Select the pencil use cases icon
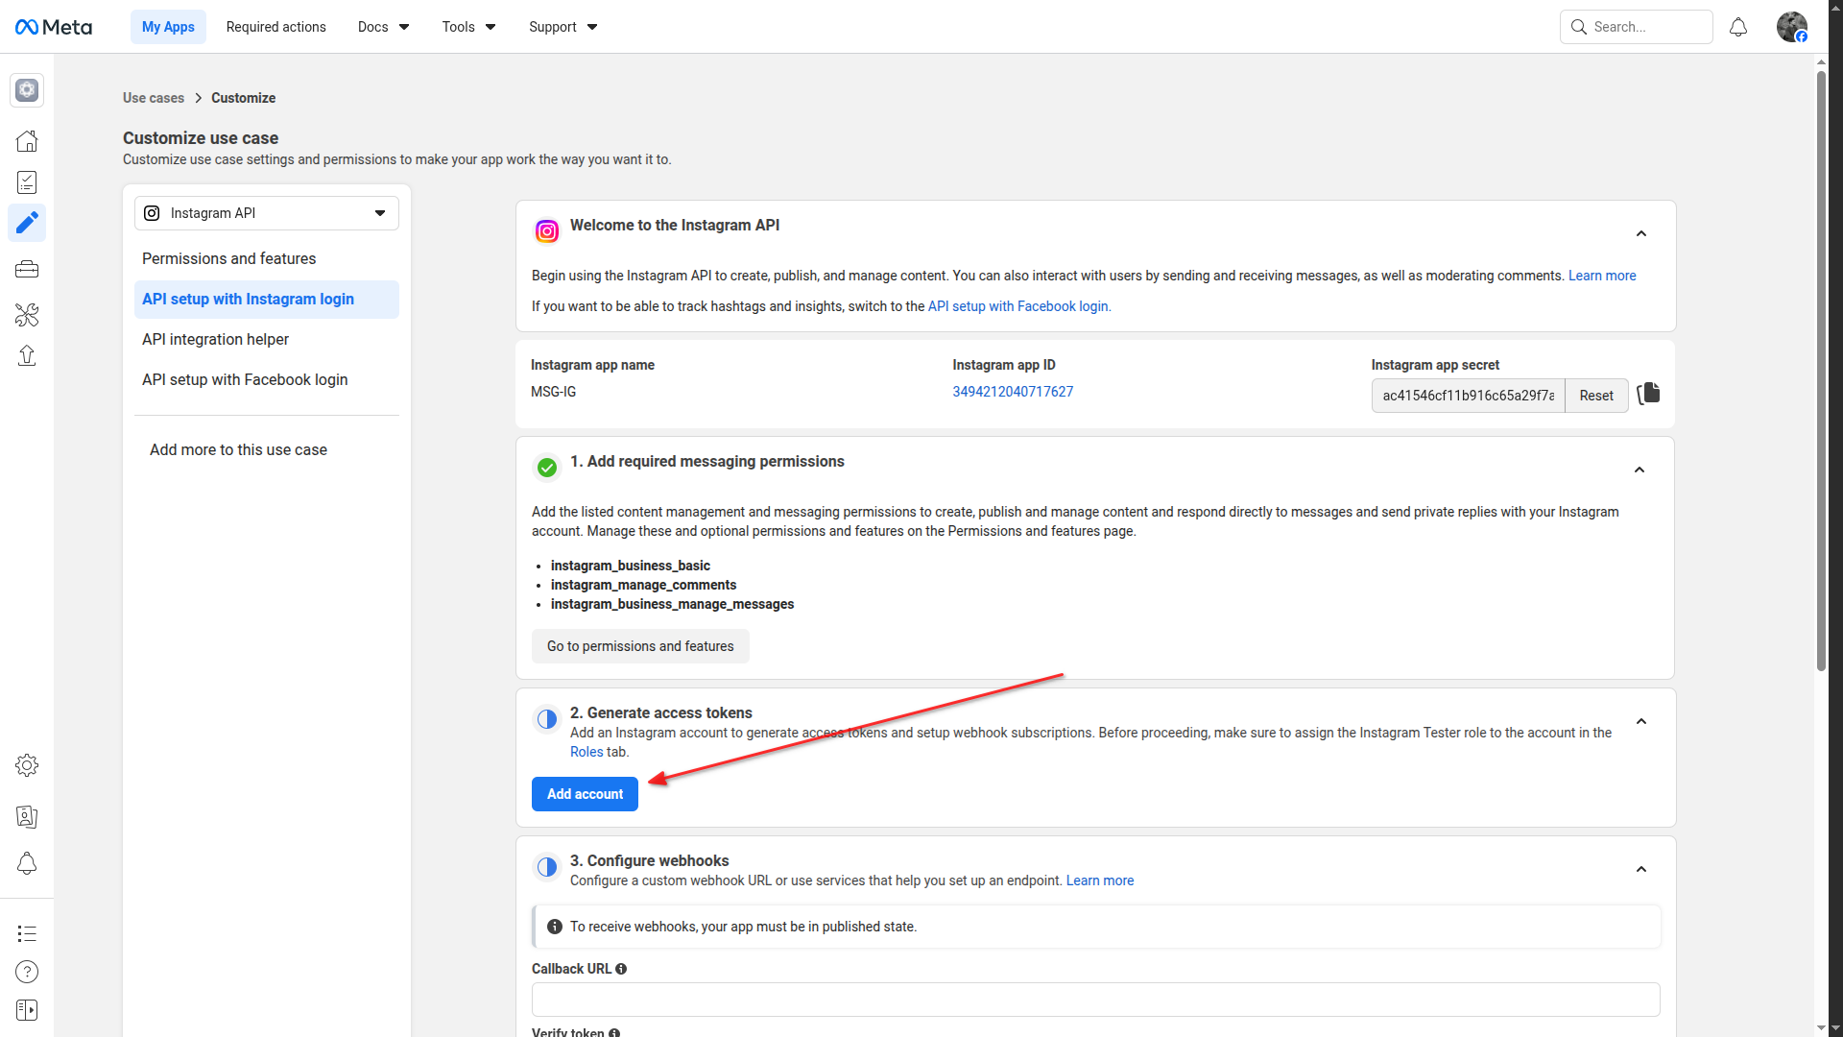1843x1037 pixels. [27, 223]
